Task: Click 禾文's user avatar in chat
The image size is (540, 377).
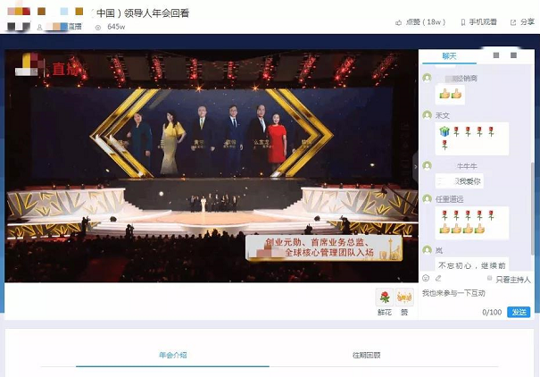Action: click(x=427, y=116)
